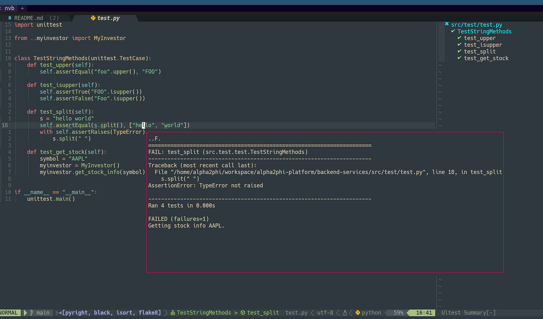Click the gear icon before test_split in statusline
Image resolution: width=543 pixels, height=319 pixels.
(243, 312)
